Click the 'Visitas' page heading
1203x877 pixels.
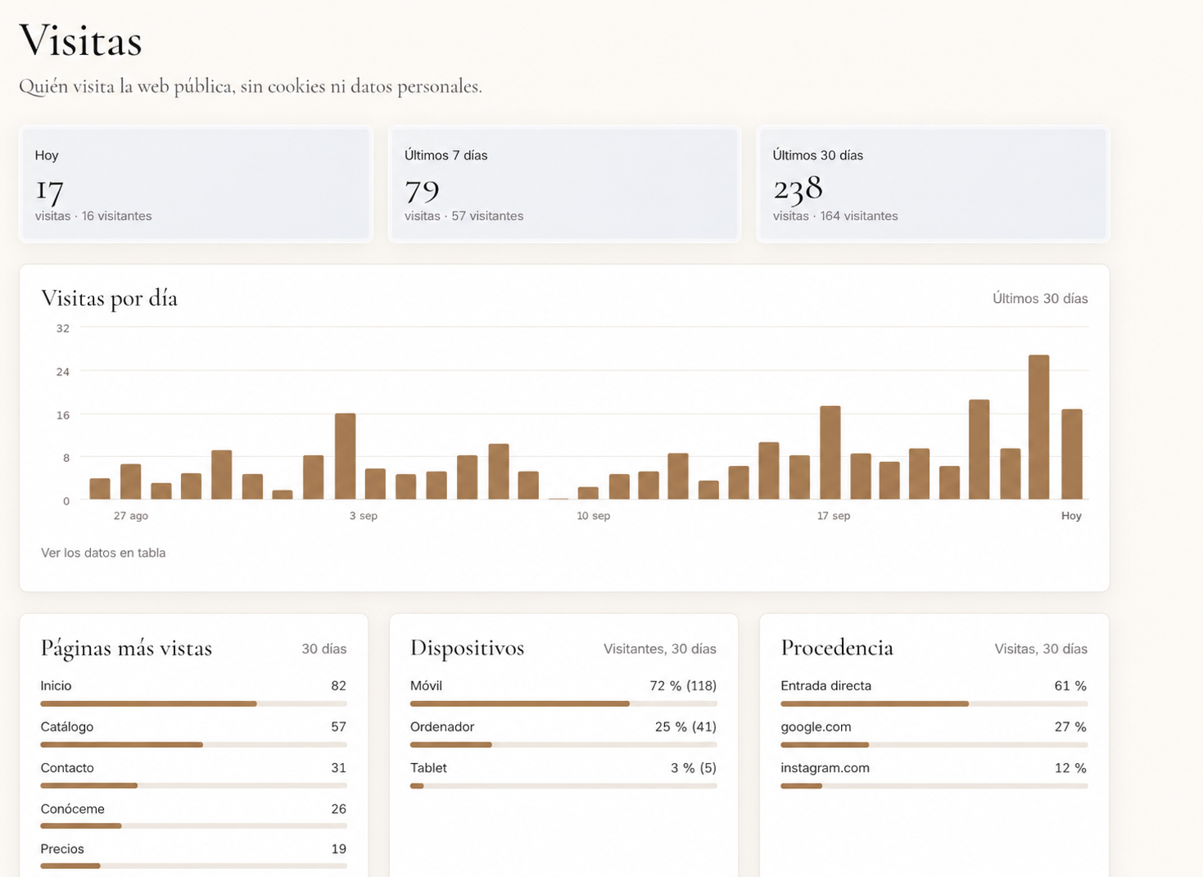(80, 40)
